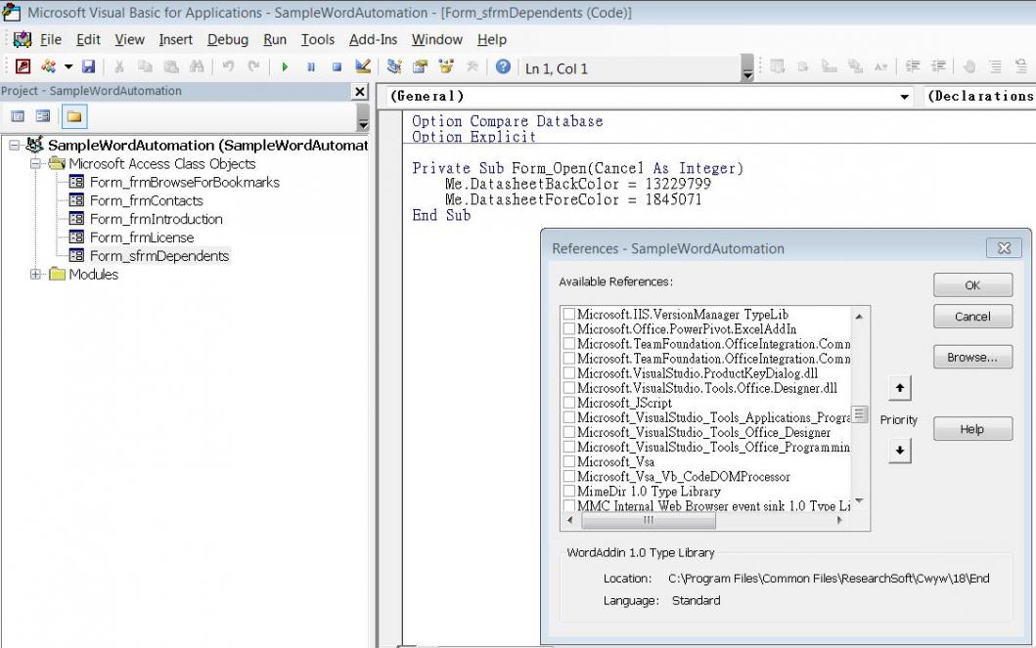The image size is (1036, 648).
Task: Open the Edit menu
Action: [x=89, y=40]
